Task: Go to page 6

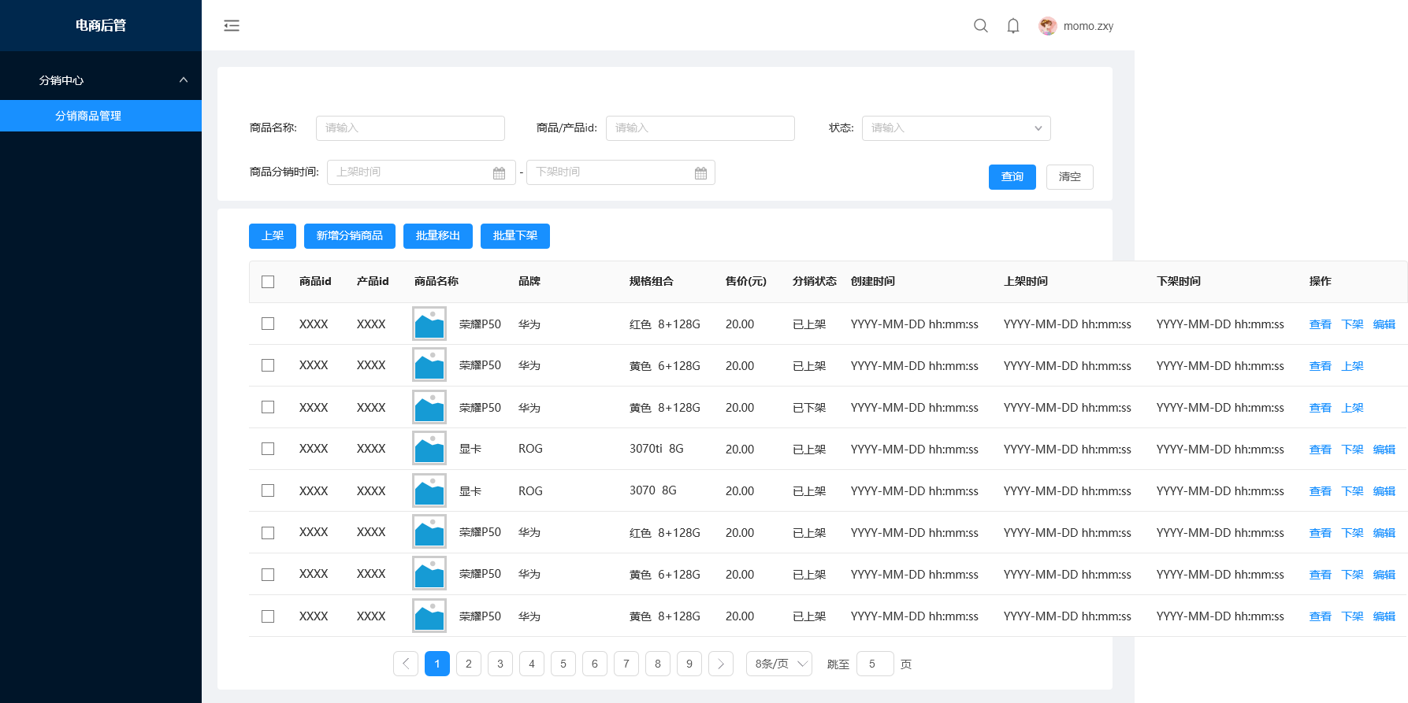Action: coord(595,664)
